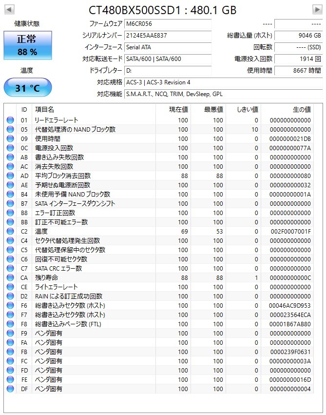Viewport: 326px width, 415px height.
Task: Select the firmware field M6CR056
Action: [168, 24]
